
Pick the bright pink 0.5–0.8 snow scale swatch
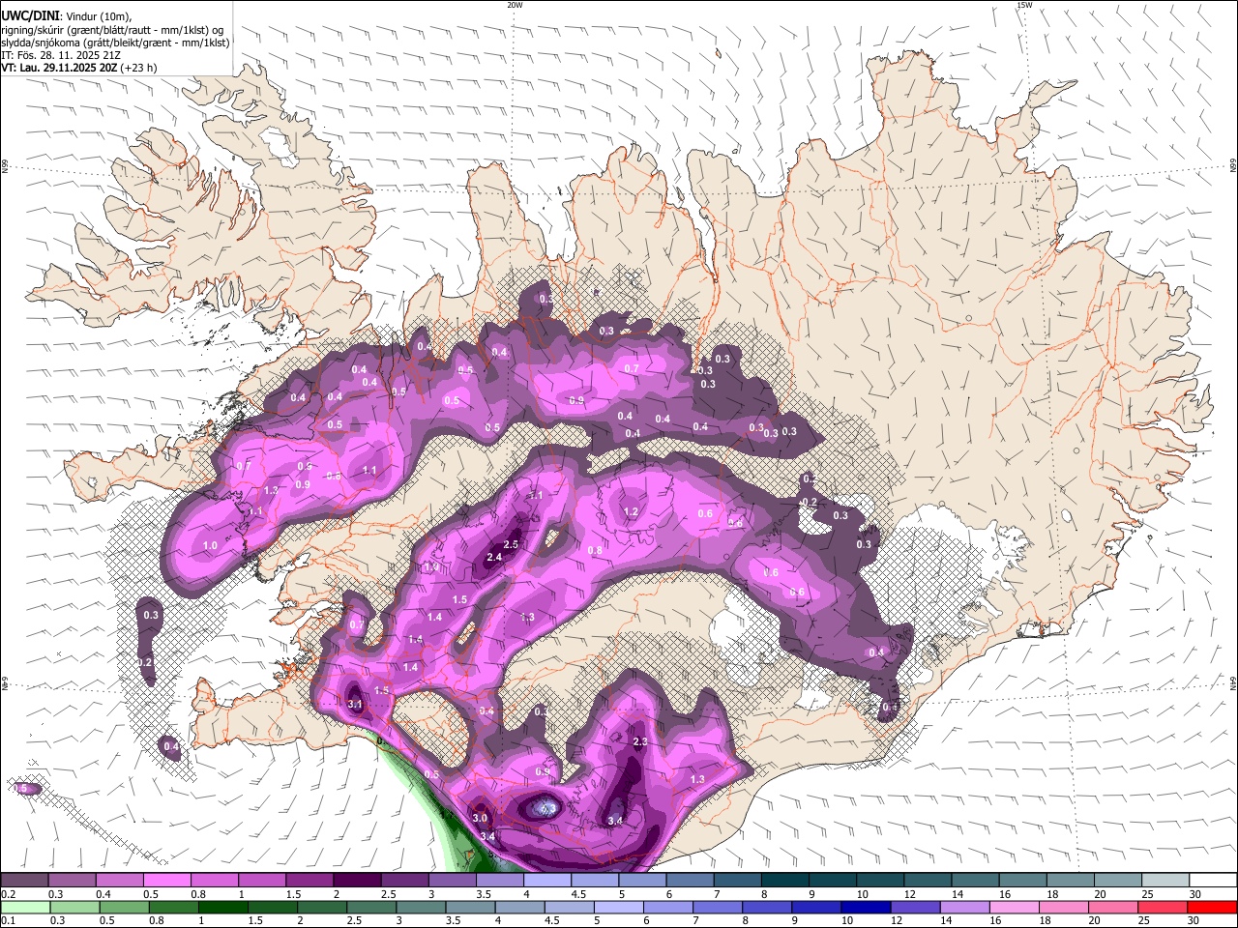point(166,880)
